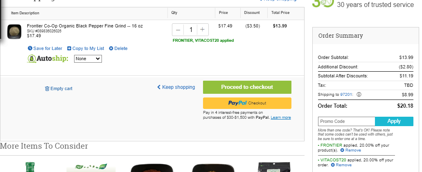Click into the Promo Code field
Viewport: 422px width, 172px height.
(x=346, y=121)
